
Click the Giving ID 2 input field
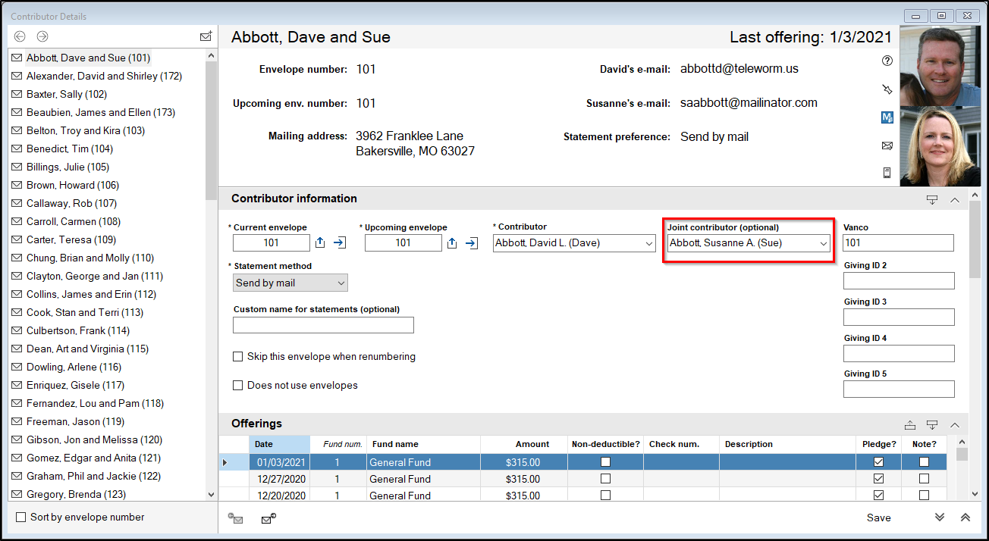pos(899,281)
